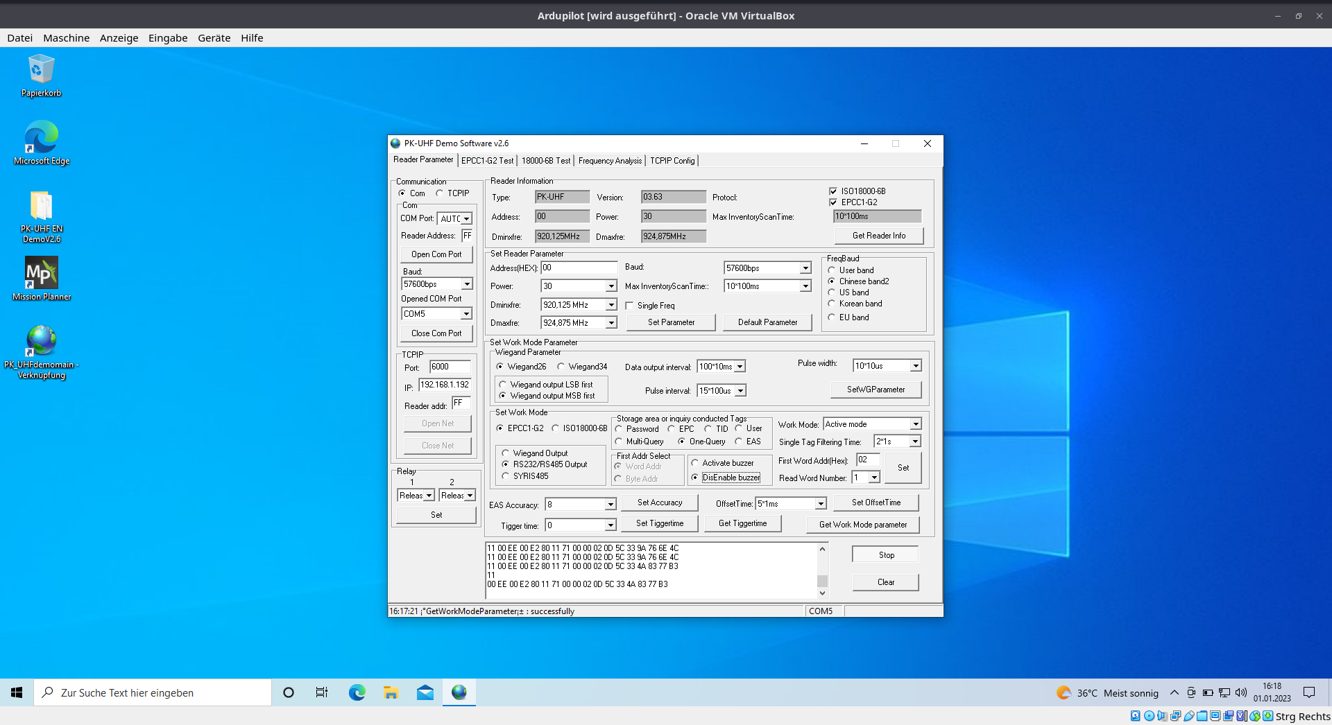Open File Explorer from the taskbar

(x=391, y=692)
